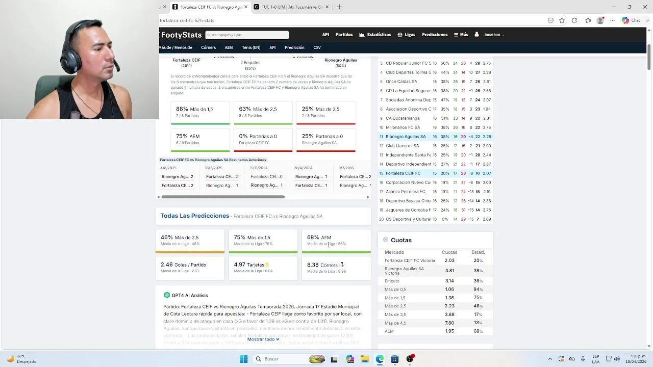653x367 pixels.
Task: Expand the analysis with Mostrar todo
Action: 263,339
